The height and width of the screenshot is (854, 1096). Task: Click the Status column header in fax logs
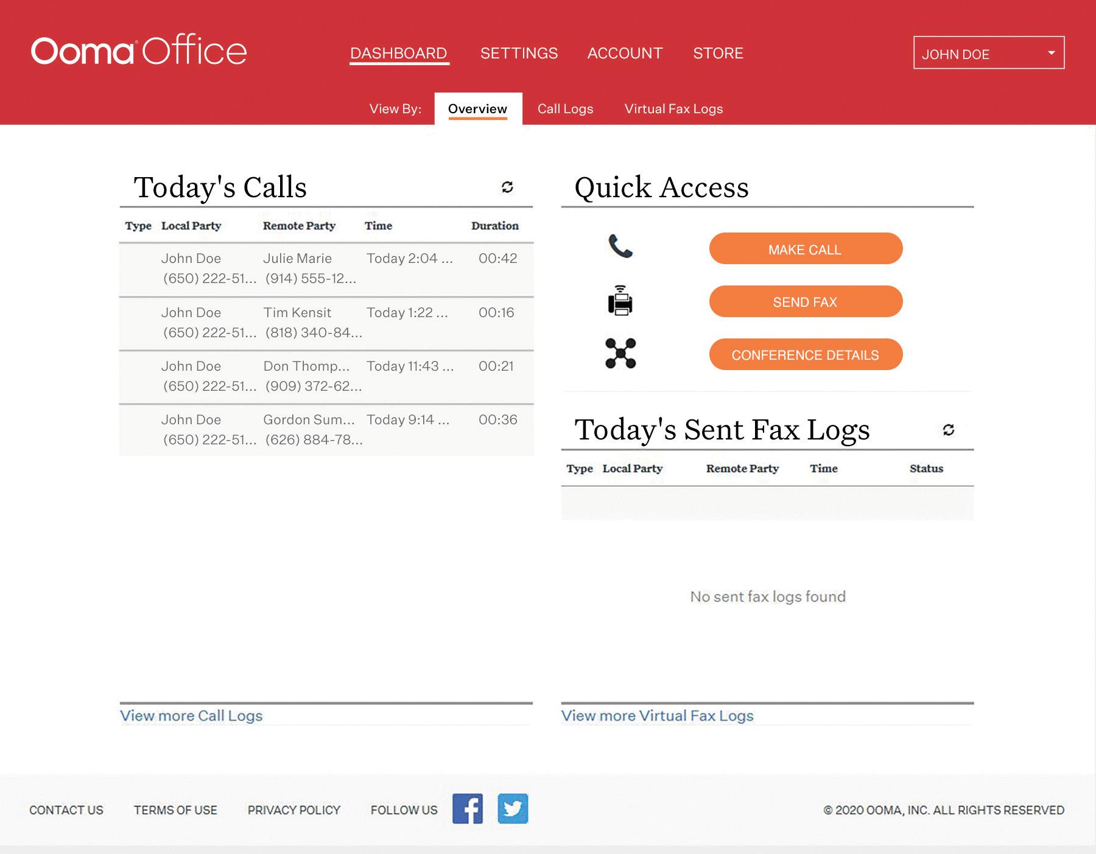click(x=926, y=469)
